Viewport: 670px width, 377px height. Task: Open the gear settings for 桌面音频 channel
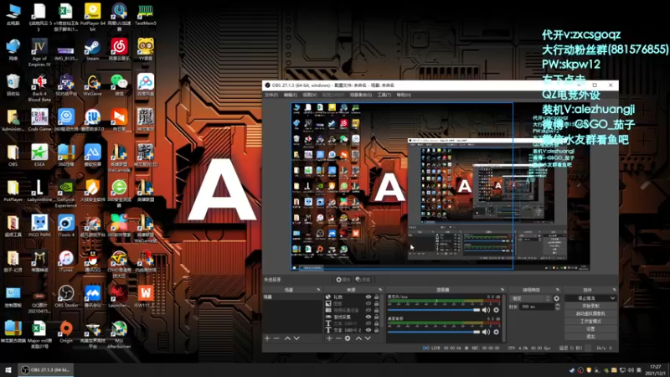pos(496,332)
